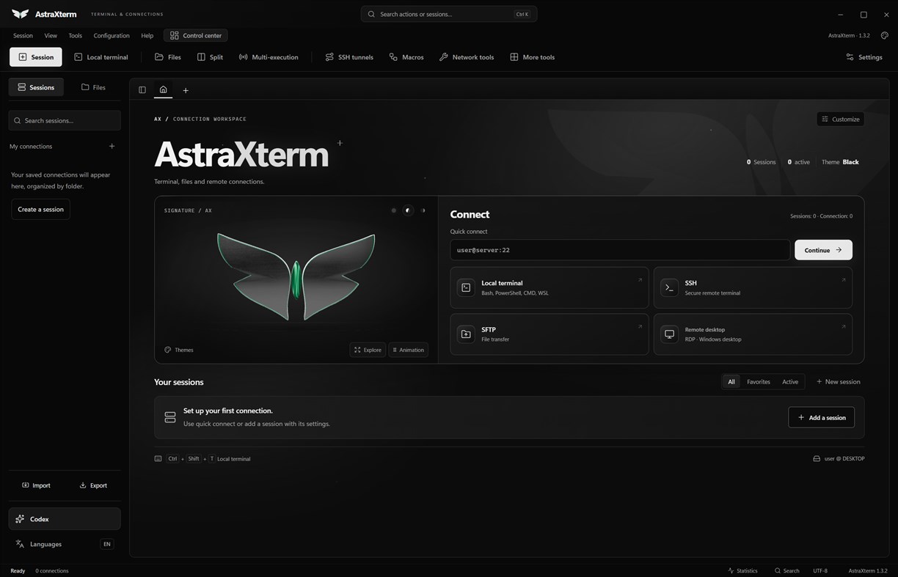Screen dimensions: 898x577
Task: Open the Session toolbar button
Action: (x=36, y=57)
